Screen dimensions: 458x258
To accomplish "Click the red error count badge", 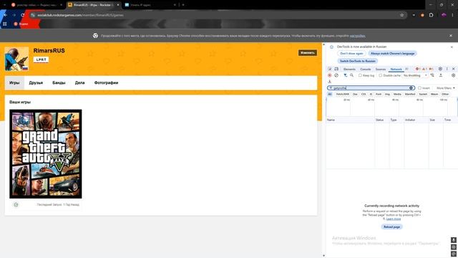I will [418, 69].
